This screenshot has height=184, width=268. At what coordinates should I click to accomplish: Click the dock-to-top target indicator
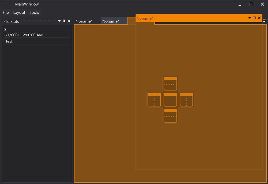click(170, 84)
